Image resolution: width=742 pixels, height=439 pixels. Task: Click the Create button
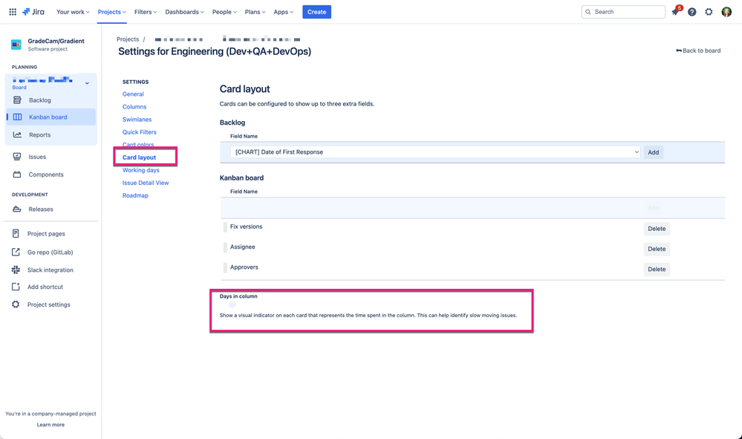(x=316, y=12)
